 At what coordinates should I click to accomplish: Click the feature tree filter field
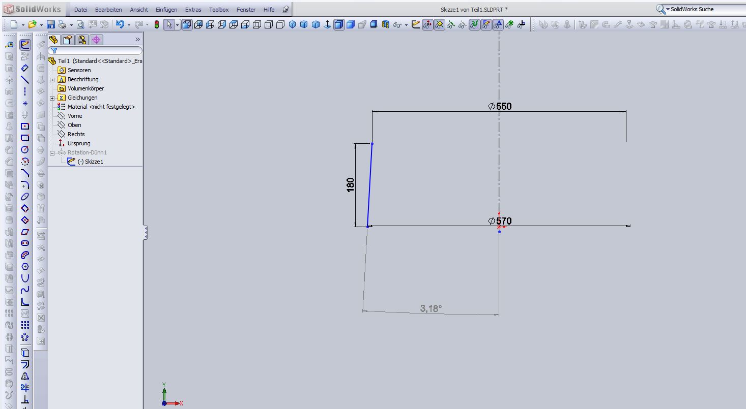tap(95, 51)
